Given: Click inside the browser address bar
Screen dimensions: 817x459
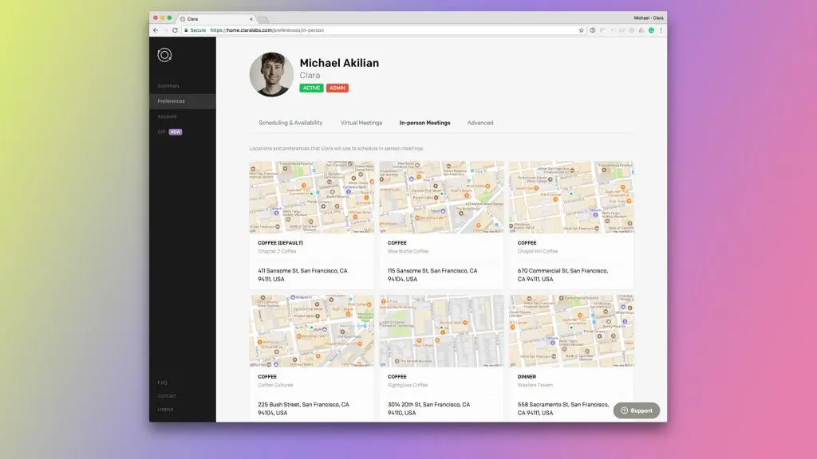Looking at the screenshot, I should point(263,29).
